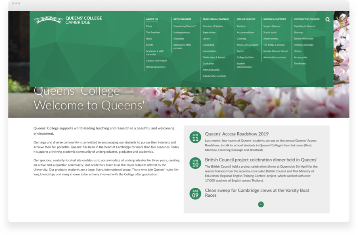Viewport: 358px width, 235px height.
Task: Open Notable Queens' alumni link
Action: coord(275,51)
